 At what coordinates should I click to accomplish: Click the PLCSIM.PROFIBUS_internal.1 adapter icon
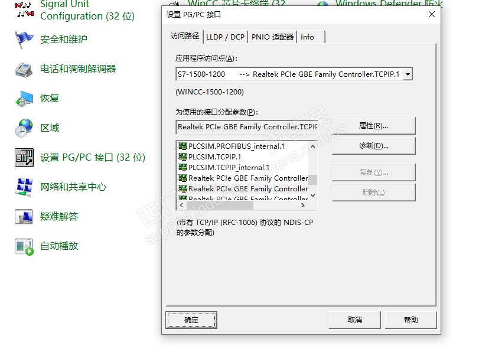[183, 146]
